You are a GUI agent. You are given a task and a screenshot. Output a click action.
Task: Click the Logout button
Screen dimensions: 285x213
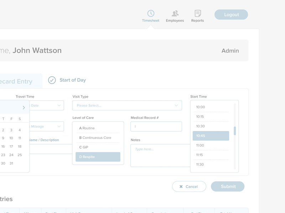231,15
